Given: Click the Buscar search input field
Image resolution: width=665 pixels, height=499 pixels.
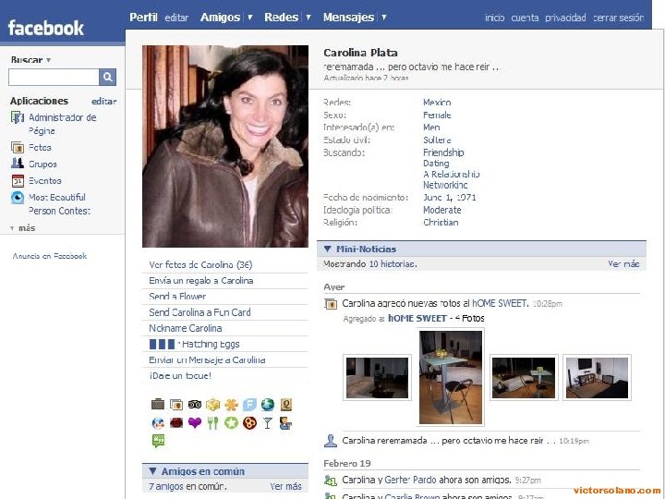Looking at the screenshot, I should pos(54,78).
